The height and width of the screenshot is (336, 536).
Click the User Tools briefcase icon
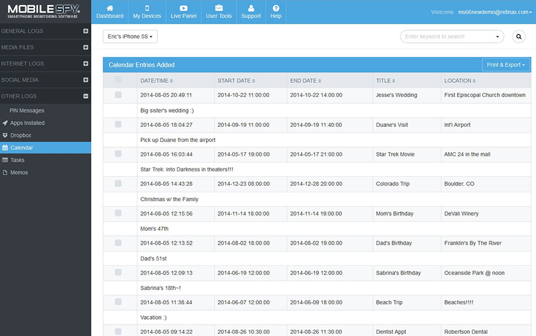[219, 8]
